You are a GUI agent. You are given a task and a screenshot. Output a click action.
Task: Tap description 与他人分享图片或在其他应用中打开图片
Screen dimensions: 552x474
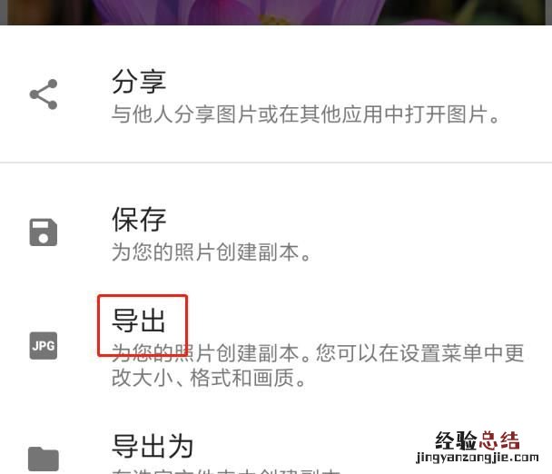coord(305,114)
